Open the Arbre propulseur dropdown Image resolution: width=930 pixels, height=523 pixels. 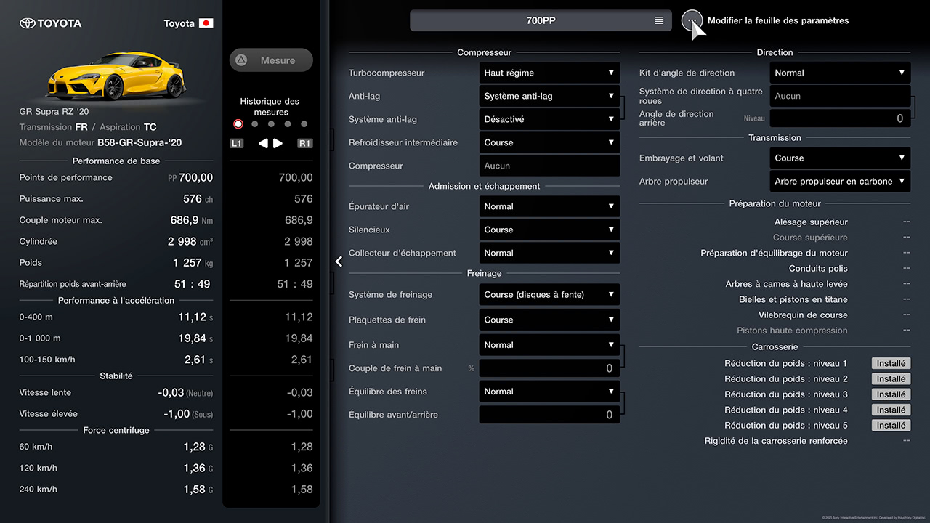point(840,182)
